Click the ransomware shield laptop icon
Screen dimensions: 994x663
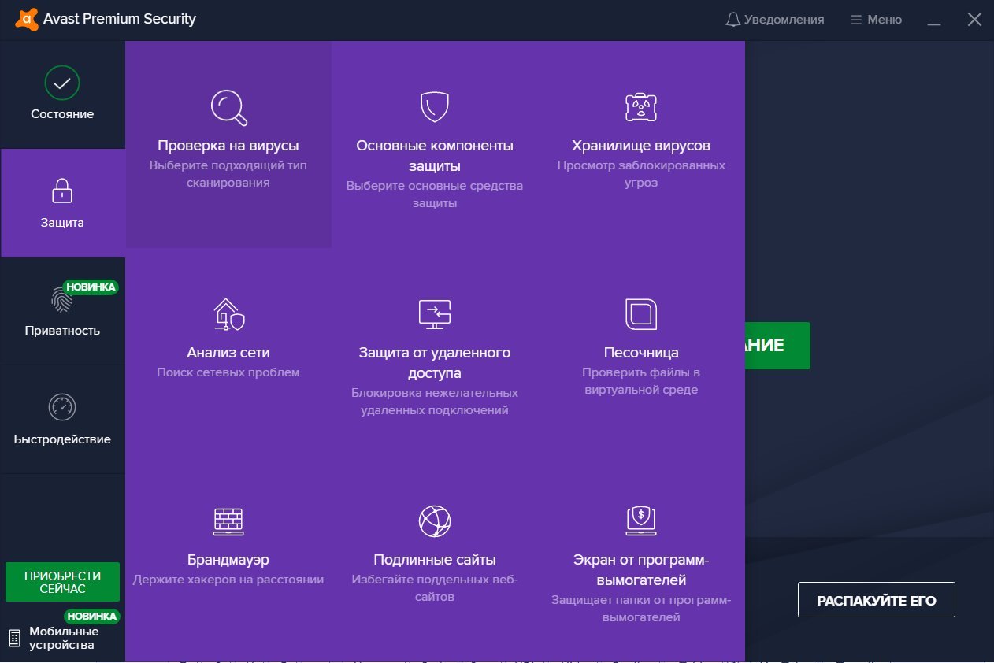click(641, 520)
